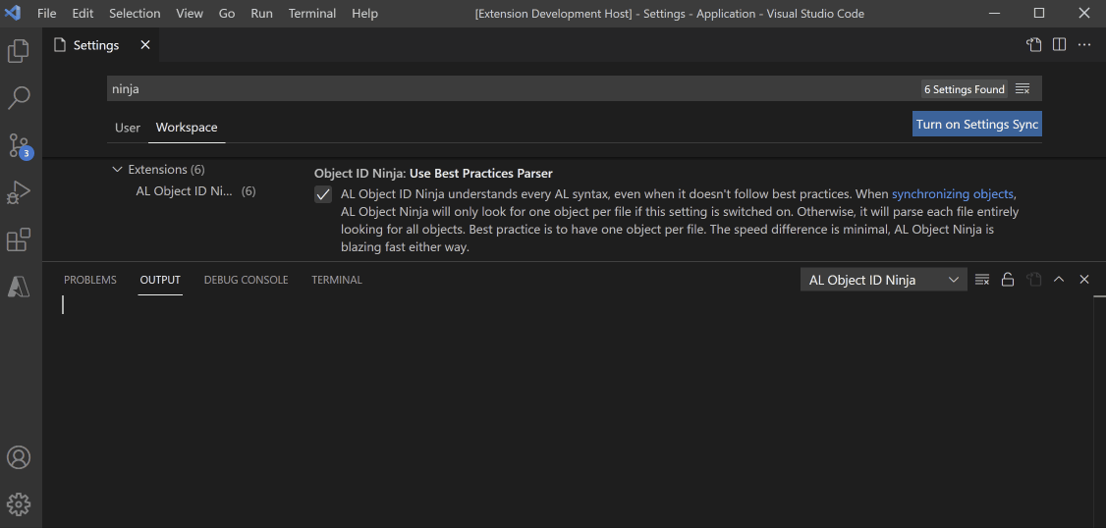Image resolution: width=1106 pixels, height=528 pixels.
Task: Open Source Control with 3 pending changes
Action: 20,145
